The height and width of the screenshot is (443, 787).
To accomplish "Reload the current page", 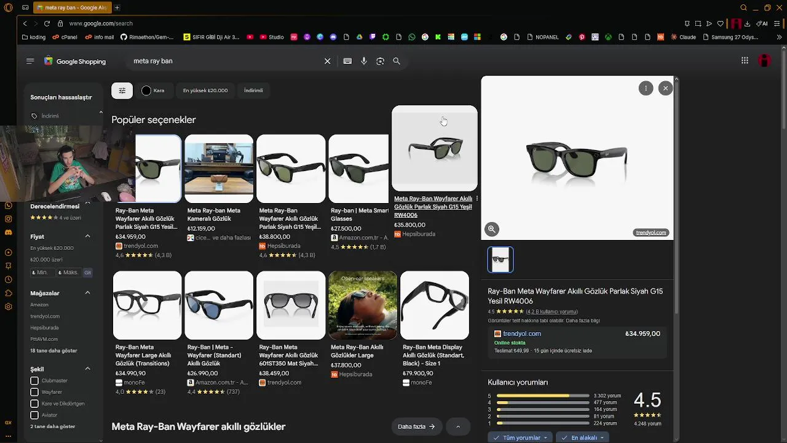I will pos(47,23).
